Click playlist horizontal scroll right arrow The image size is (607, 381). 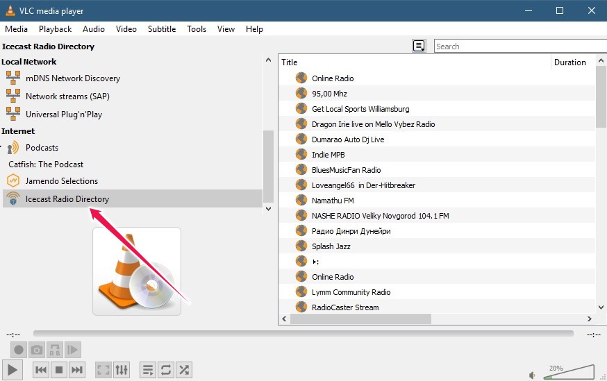[589, 319]
